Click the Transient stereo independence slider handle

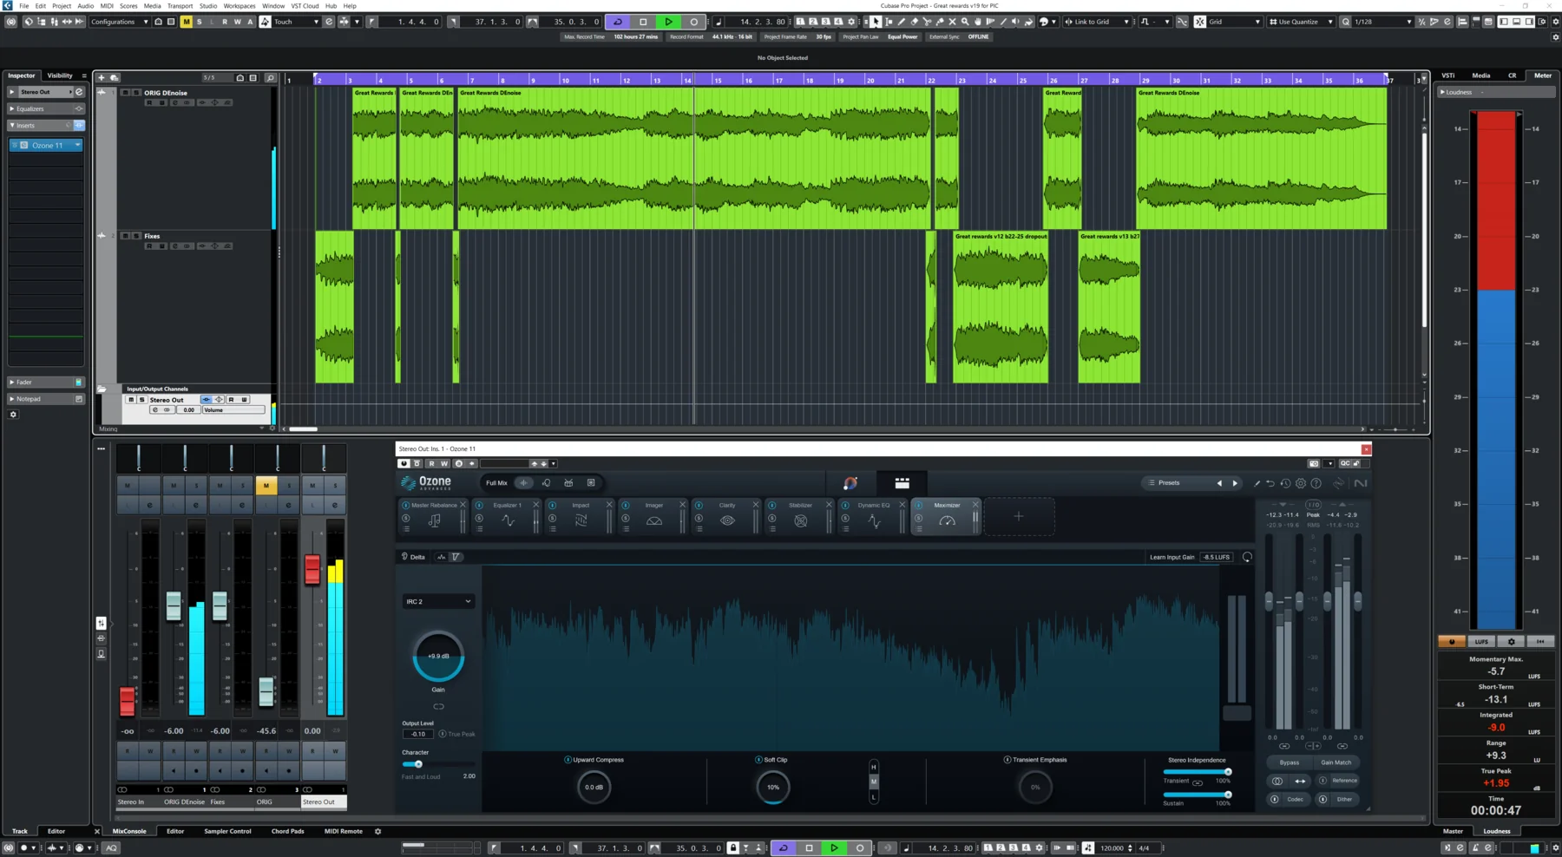tap(1228, 771)
